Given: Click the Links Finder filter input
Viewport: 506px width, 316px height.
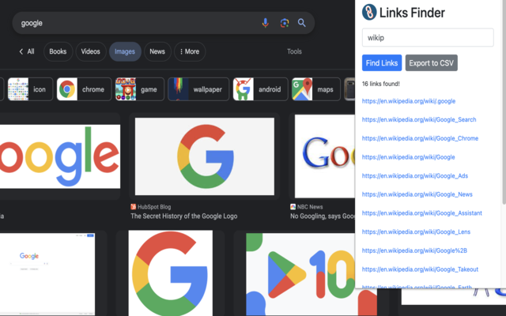Looking at the screenshot, I should click(428, 38).
